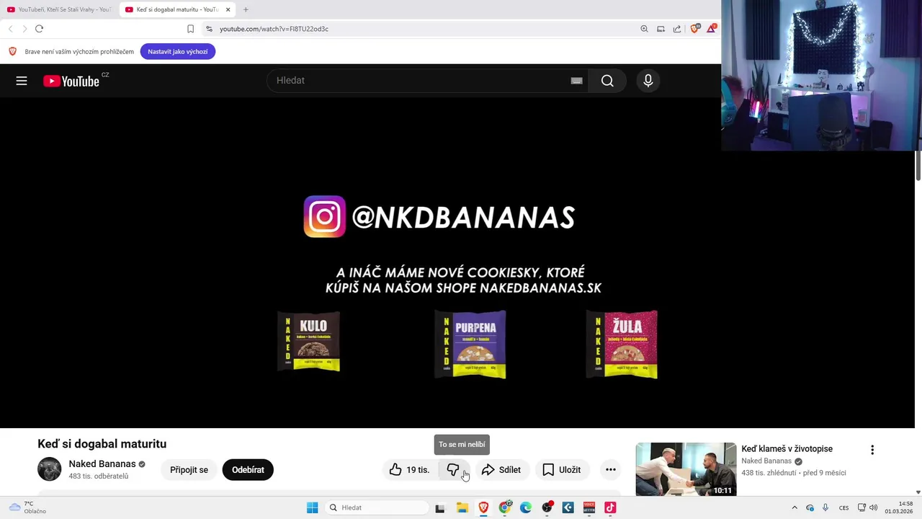Join the channel via Připojit se

(x=189, y=470)
